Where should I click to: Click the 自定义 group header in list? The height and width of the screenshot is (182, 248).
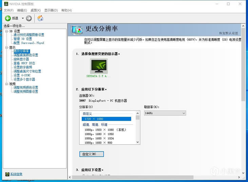click(x=87, y=114)
